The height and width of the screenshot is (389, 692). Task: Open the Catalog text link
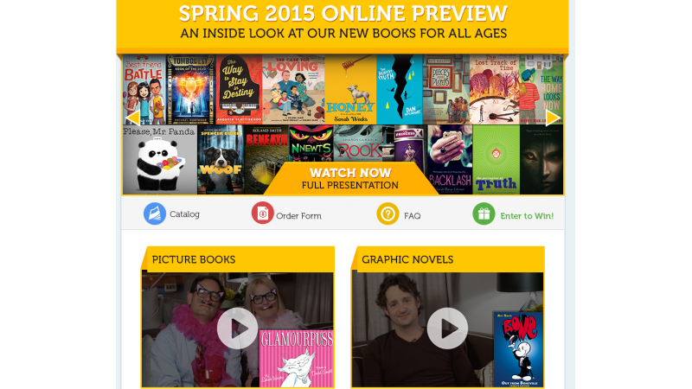184,214
